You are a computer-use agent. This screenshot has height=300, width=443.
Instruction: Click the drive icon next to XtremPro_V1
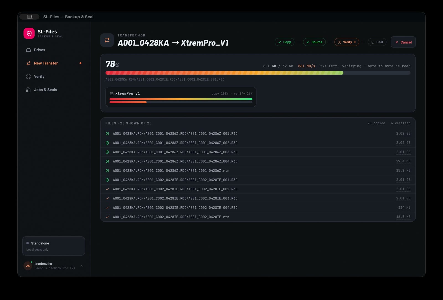click(111, 94)
